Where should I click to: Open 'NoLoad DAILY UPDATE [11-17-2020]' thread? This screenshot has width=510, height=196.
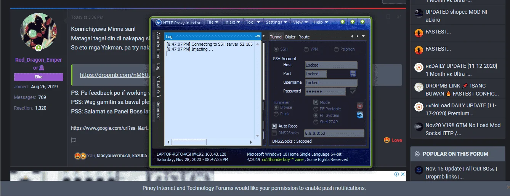(461, 109)
